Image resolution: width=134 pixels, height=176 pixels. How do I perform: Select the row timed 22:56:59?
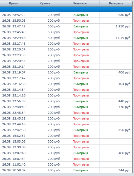pos(66,101)
